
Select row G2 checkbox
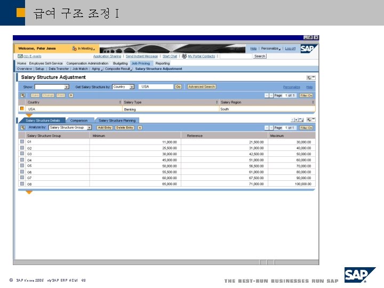tap(22, 148)
